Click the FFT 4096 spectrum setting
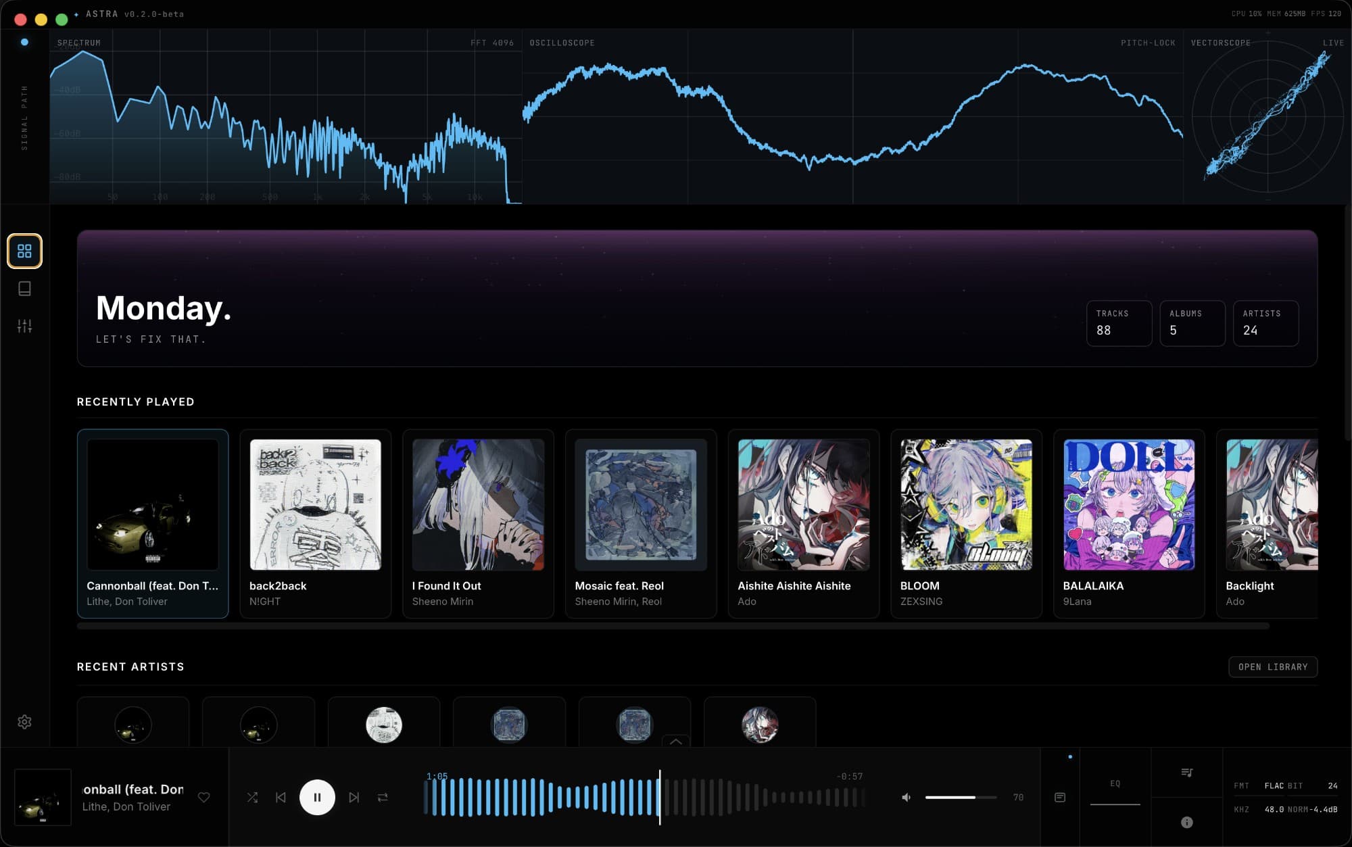The image size is (1352, 847). [x=491, y=43]
